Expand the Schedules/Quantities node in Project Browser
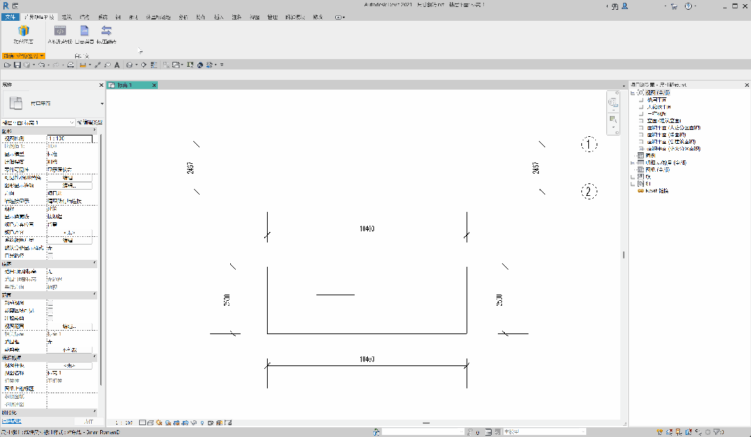Screen dimensions: 751x437 point(633,163)
